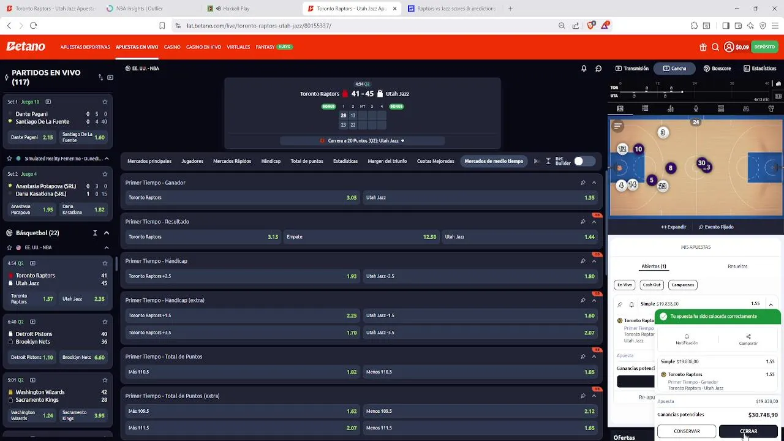Switch to Jugadores market tab

tap(192, 161)
